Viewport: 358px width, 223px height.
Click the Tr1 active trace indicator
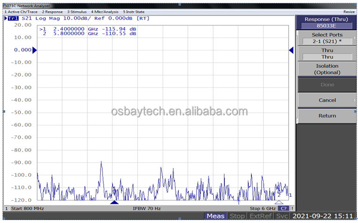pos(13,19)
